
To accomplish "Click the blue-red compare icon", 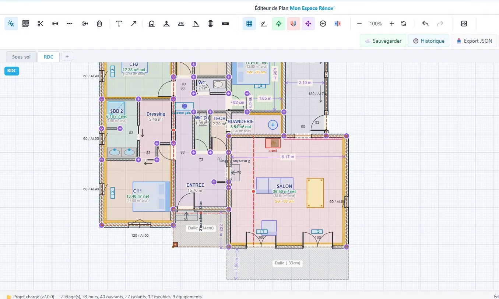I will 338,24.
